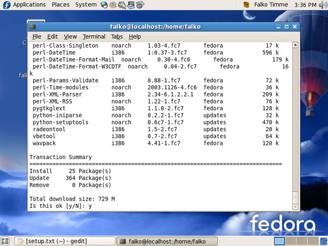Image resolution: width=328 pixels, height=246 pixels.
Task: Click the terminal window menu icon
Action: (x=33, y=27)
